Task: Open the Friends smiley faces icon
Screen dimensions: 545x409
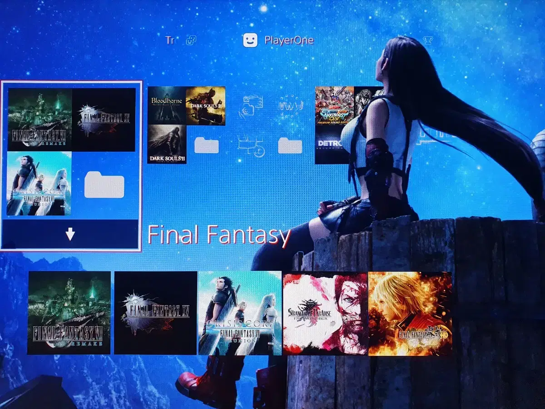Action: pos(191,40)
